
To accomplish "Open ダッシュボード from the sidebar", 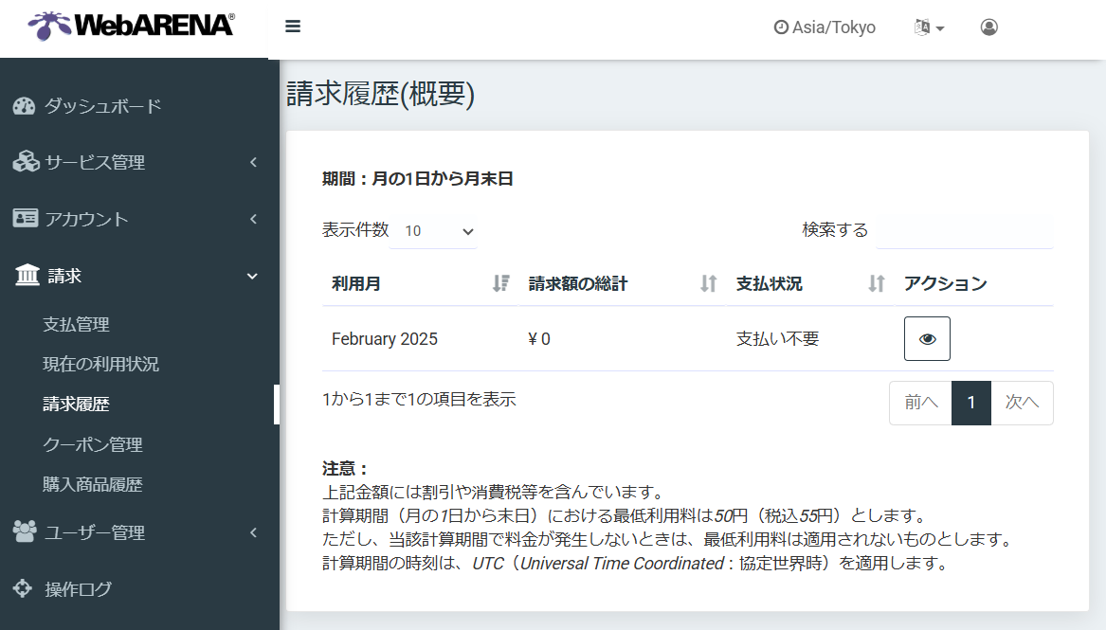I will 102,106.
